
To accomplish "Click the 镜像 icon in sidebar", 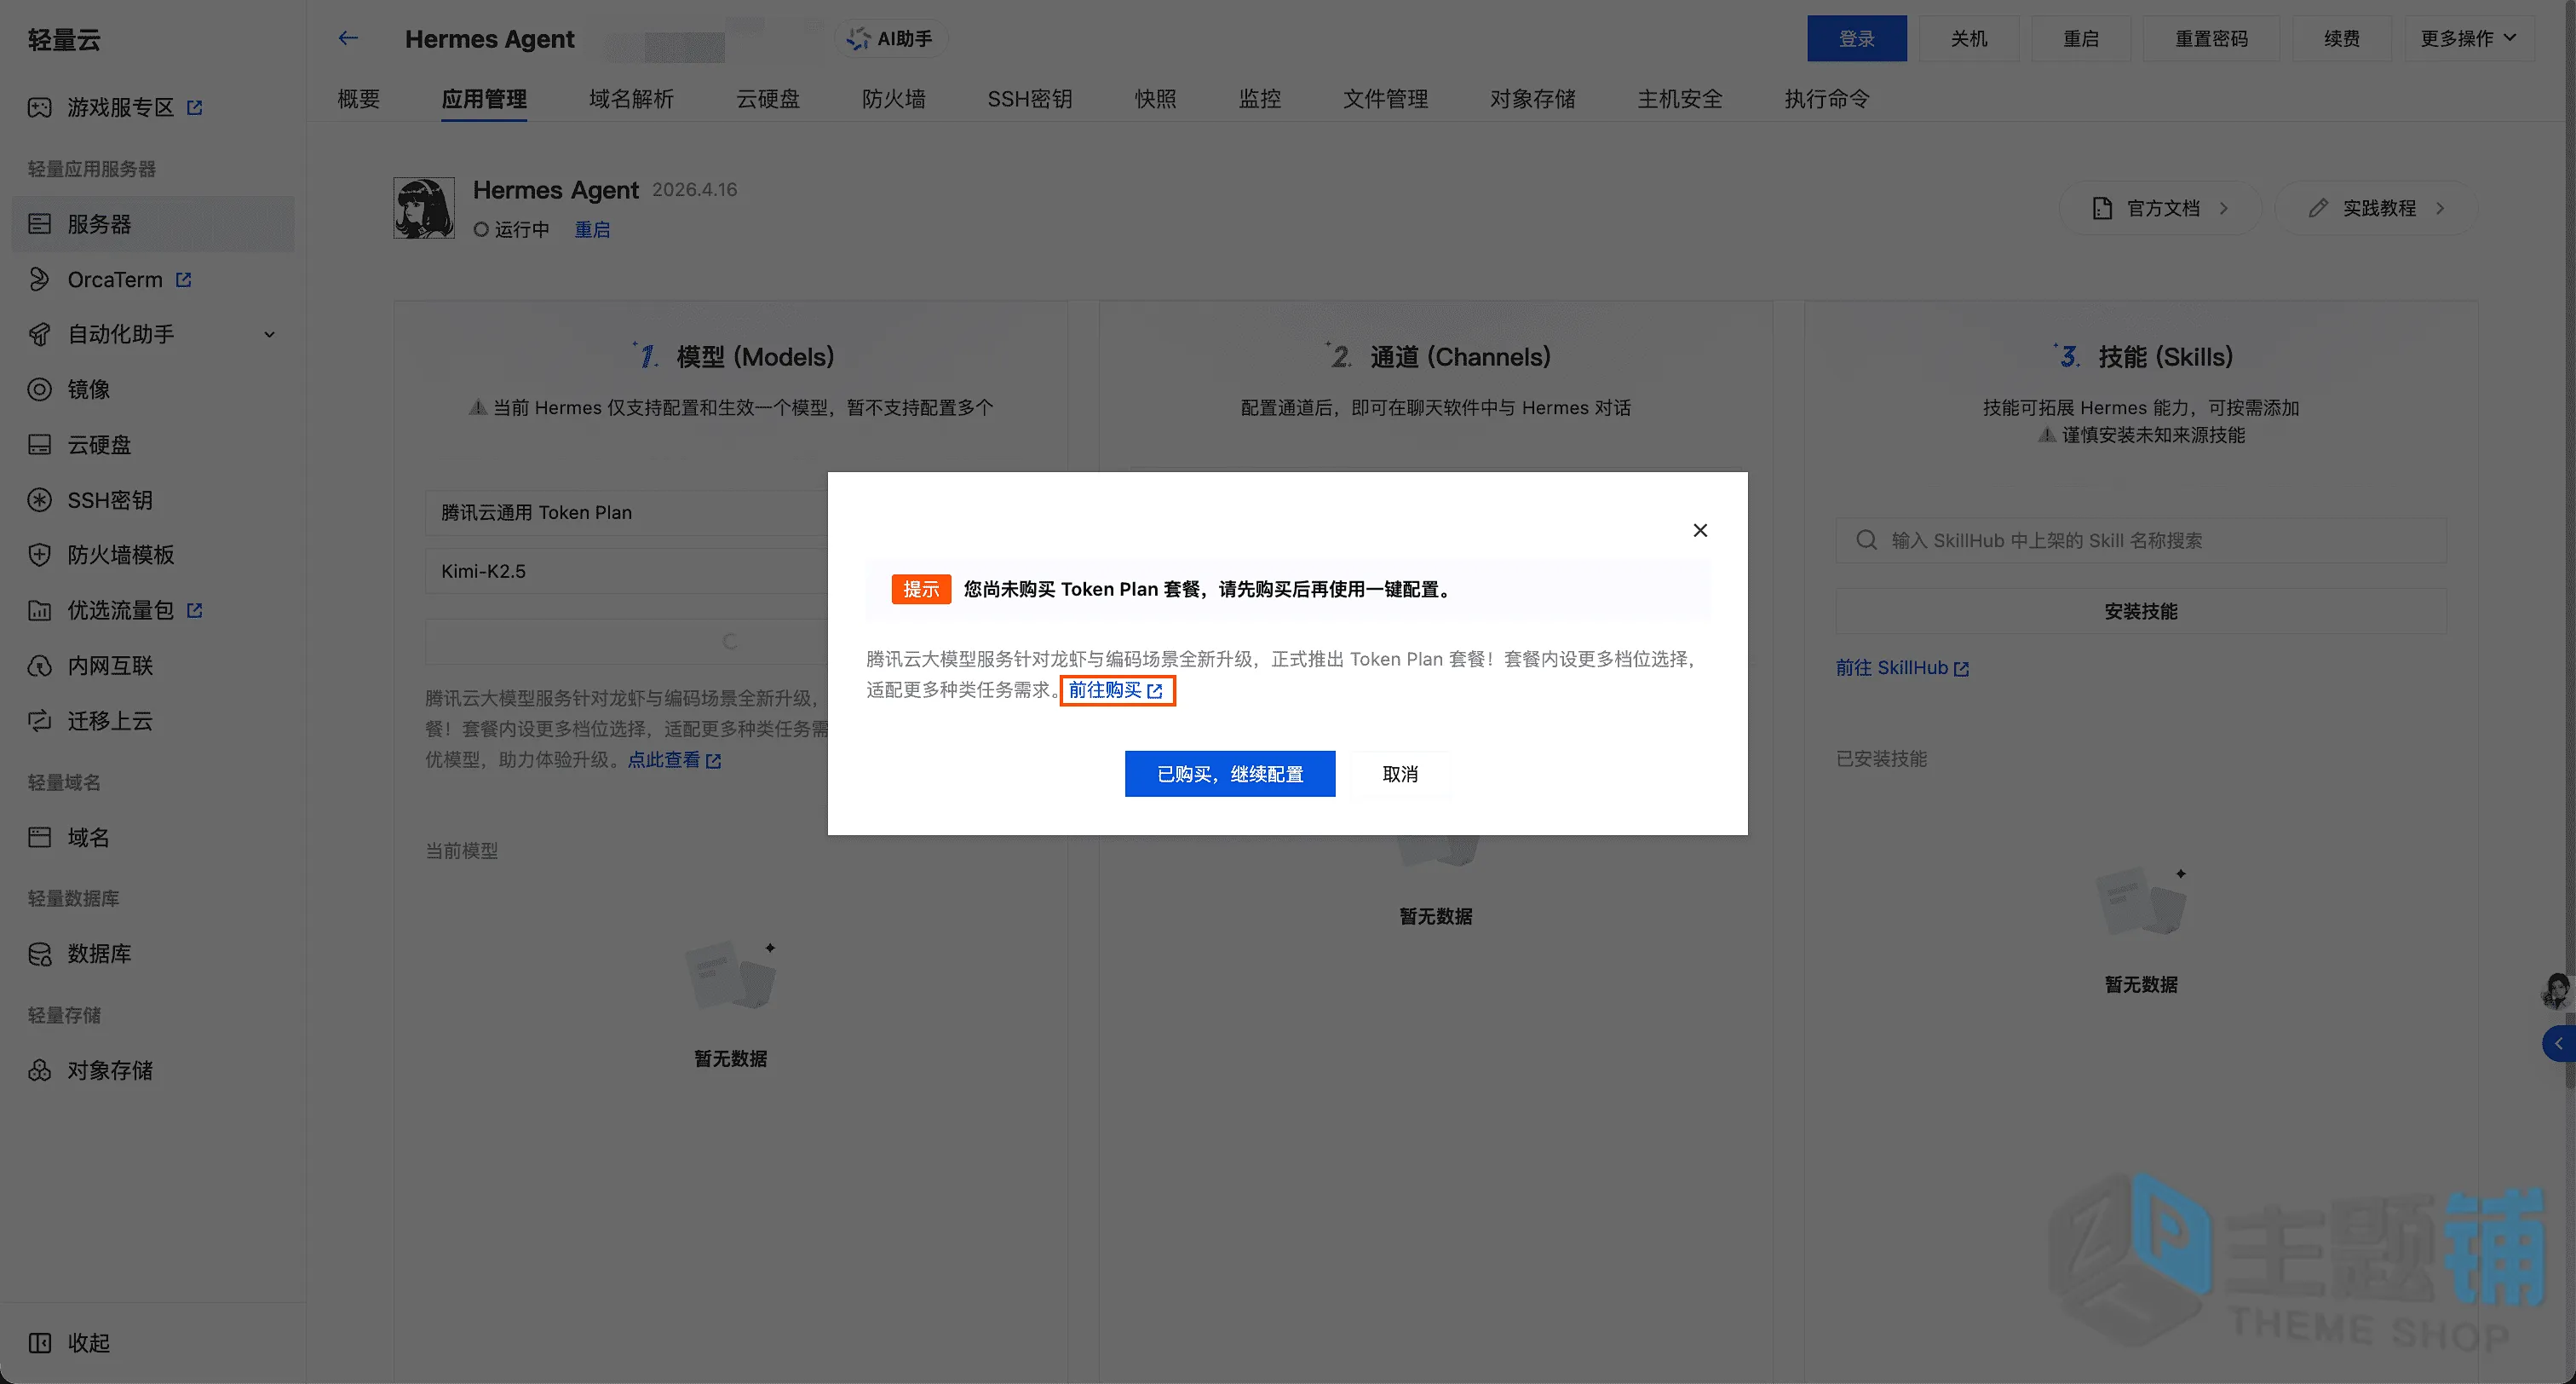I will (x=39, y=389).
